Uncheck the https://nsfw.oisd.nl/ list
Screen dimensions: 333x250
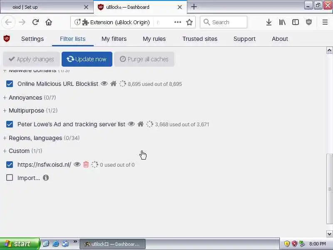(x=10, y=165)
